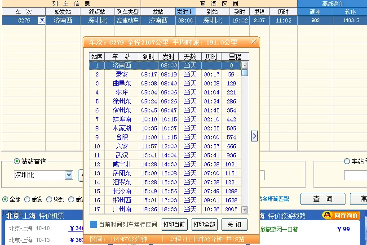Sort by 发时 column header
This screenshot has height=245, width=367.
tap(185, 12)
